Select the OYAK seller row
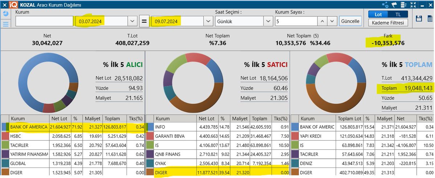The width and height of the screenshot is (435, 178). [x=217, y=163]
